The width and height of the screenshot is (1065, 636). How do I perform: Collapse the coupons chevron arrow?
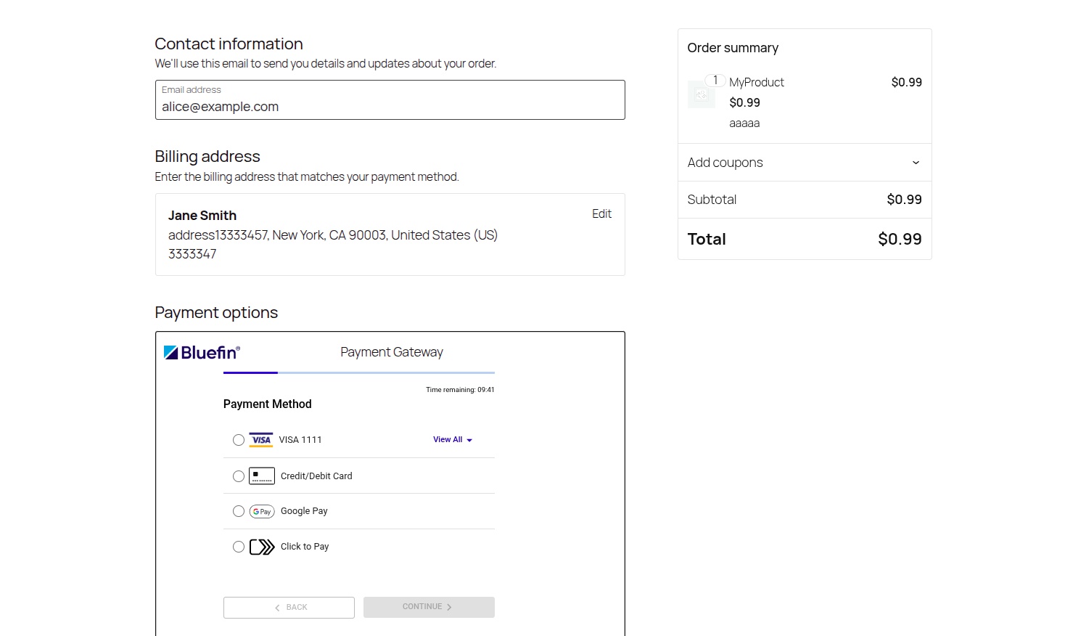coord(915,163)
